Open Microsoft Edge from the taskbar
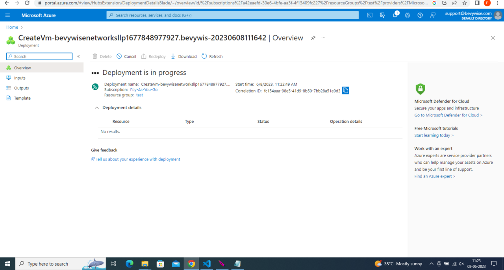The width and height of the screenshot is (504, 270). tap(129, 264)
